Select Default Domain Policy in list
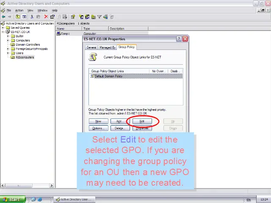 [108, 77]
